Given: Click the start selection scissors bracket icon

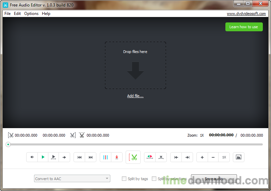Looking at the screenshot, I should [11, 135].
